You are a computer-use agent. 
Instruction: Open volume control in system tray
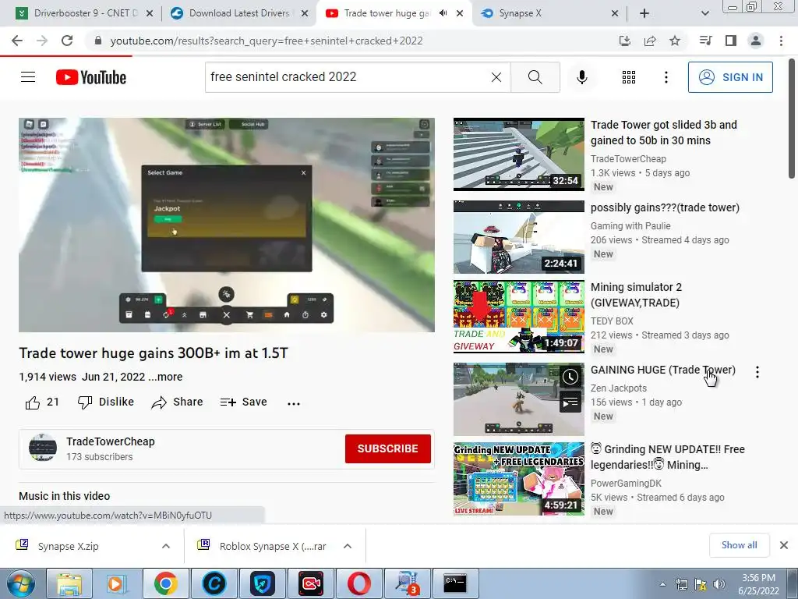click(x=719, y=584)
